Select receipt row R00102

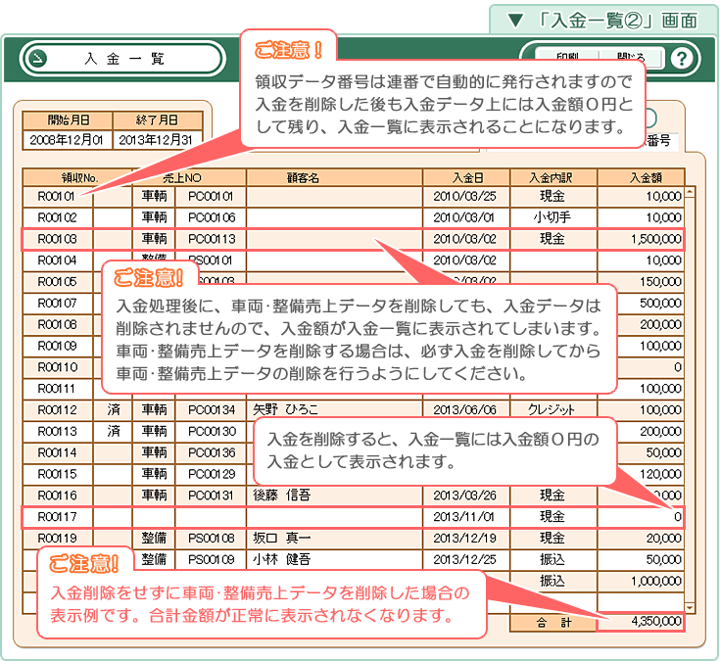tap(353, 217)
